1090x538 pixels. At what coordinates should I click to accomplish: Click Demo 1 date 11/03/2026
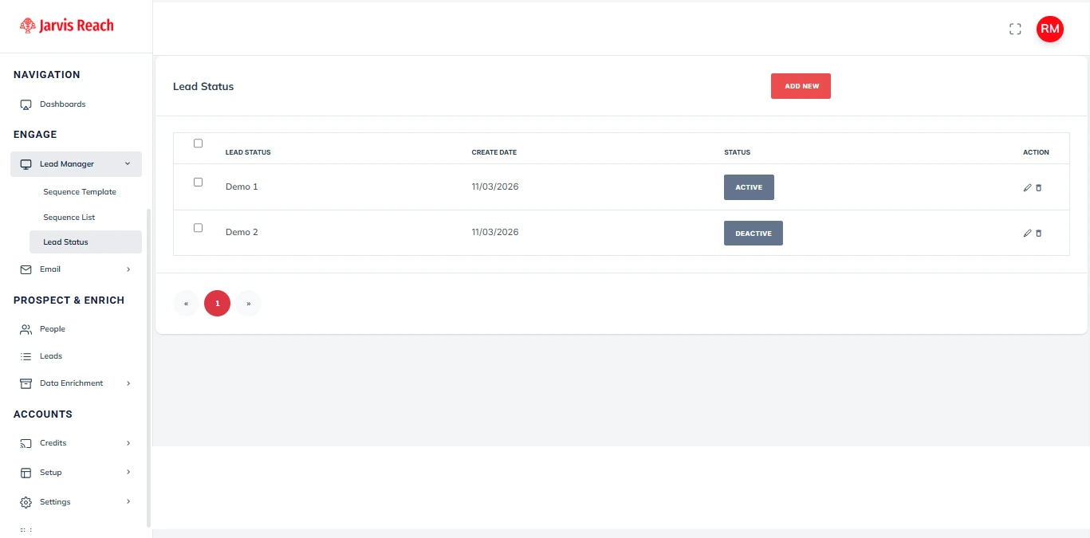click(495, 187)
